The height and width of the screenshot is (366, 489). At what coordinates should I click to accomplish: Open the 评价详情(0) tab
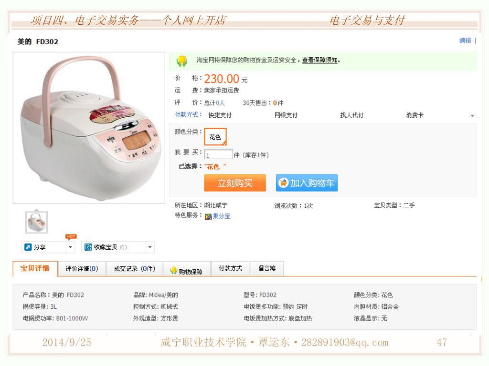point(82,269)
